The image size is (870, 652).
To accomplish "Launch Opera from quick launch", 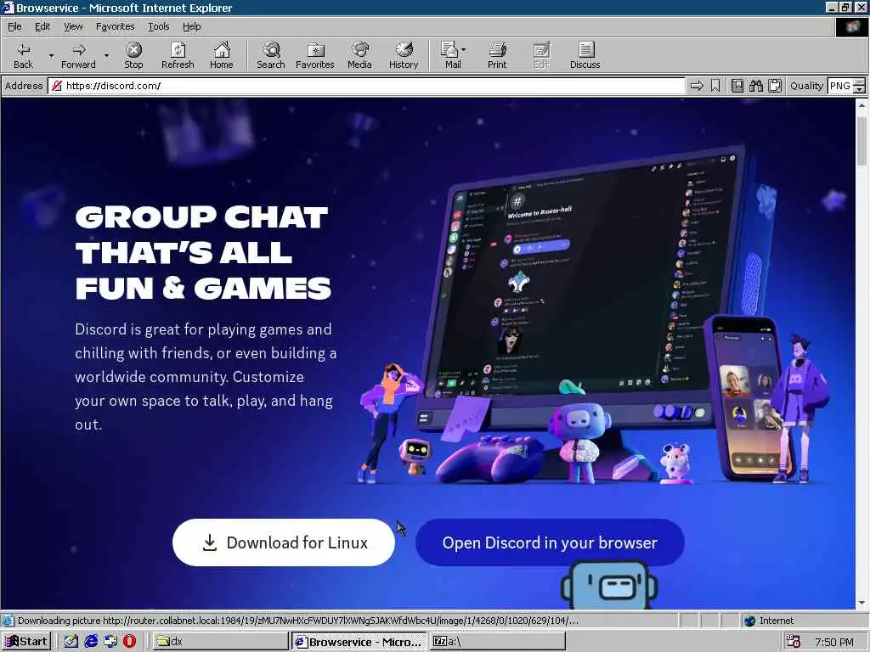I will coord(130,642).
